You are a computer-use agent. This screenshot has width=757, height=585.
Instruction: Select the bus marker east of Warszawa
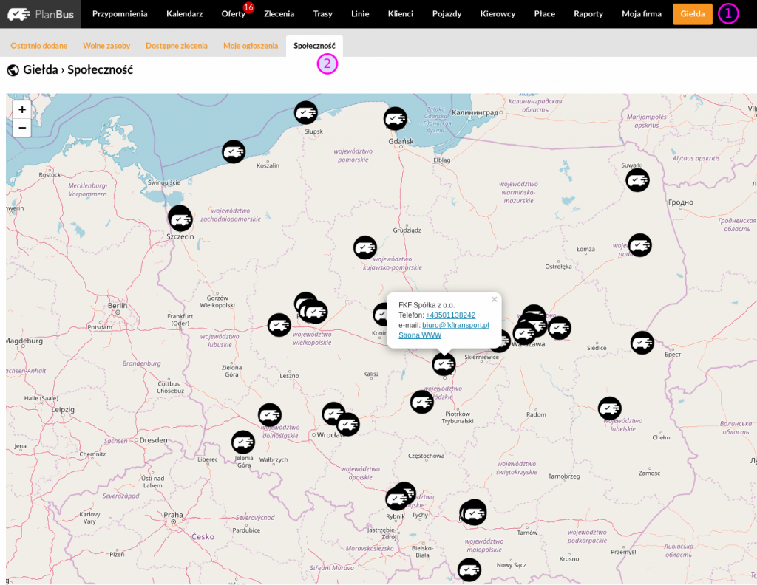pos(560,328)
